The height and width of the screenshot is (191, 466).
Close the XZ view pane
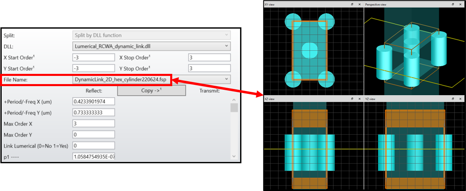pos(359,99)
